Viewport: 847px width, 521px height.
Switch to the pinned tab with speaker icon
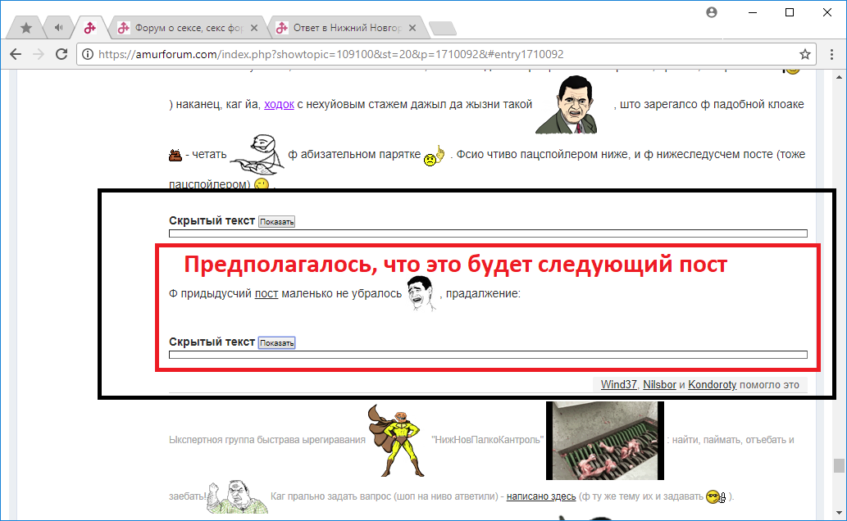(58, 28)
